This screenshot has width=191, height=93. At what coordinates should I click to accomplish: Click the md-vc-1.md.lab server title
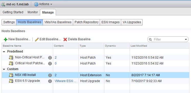click(18, 4)
